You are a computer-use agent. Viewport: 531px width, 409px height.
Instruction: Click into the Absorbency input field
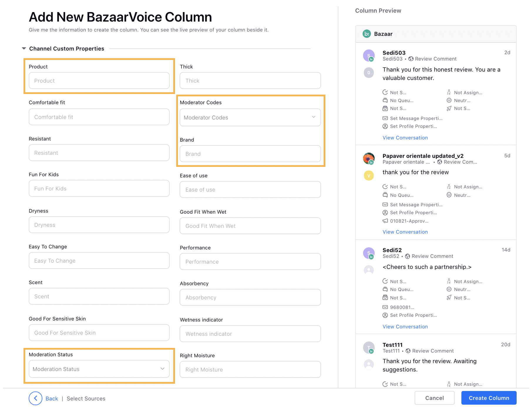[x=250, y=297]
